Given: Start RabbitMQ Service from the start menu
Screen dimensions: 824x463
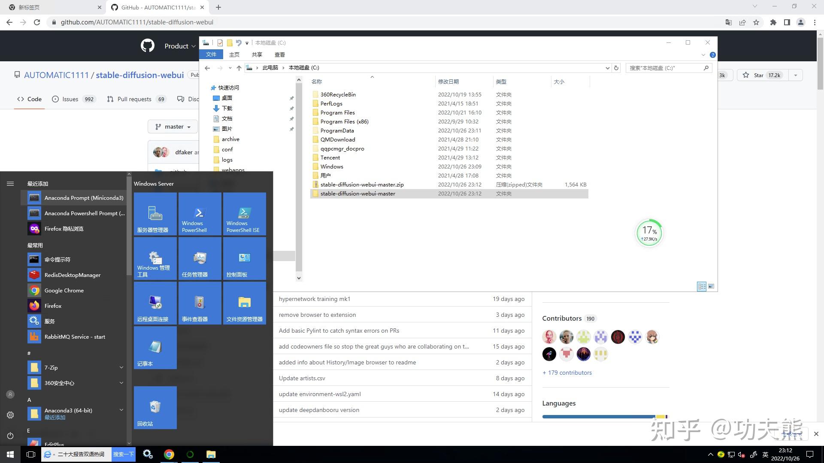Looking at the screenshot, I should pos(74,337).
